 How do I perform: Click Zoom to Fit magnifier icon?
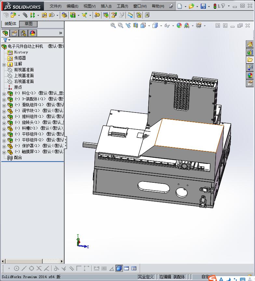click(x=113, y=25)
